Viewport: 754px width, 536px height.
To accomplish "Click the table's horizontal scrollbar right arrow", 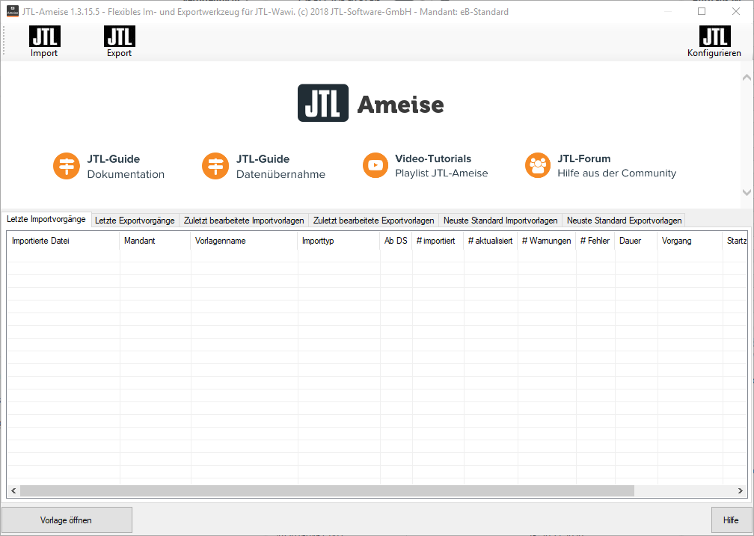I will click(741, 491).
